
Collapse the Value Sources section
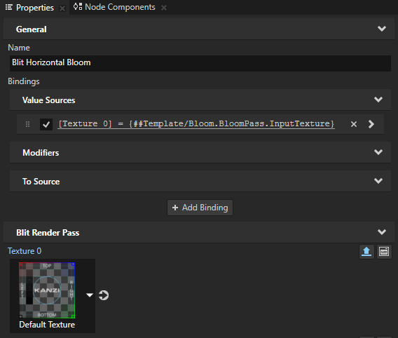(x=378, y=100)
